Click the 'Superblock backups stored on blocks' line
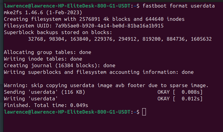 pos(58,33)
